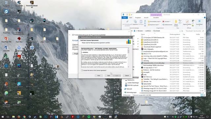Open Smart Switch desktop shortcut
This screenshot has width=211, height=119.
point(19,85)
